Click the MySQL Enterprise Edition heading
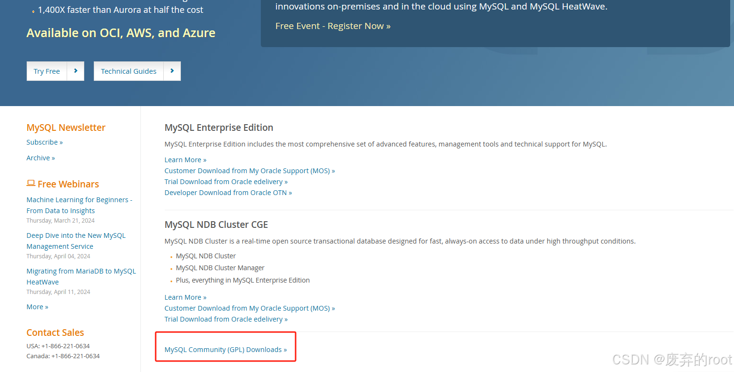This screenshot has height=372, width=734. point(219,127)
